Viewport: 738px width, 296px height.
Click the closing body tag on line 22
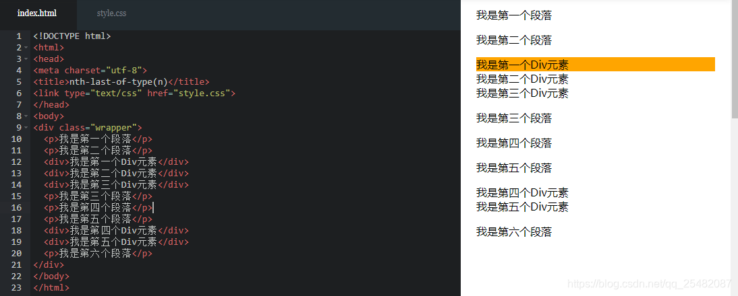pos(51,276)
